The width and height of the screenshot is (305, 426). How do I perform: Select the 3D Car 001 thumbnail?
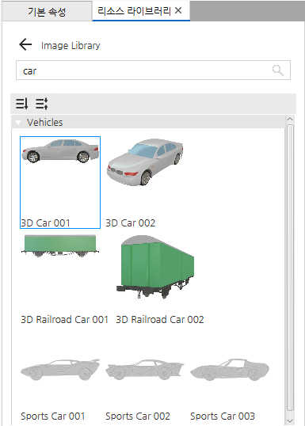pyautogui.click(x=60, y=182)
